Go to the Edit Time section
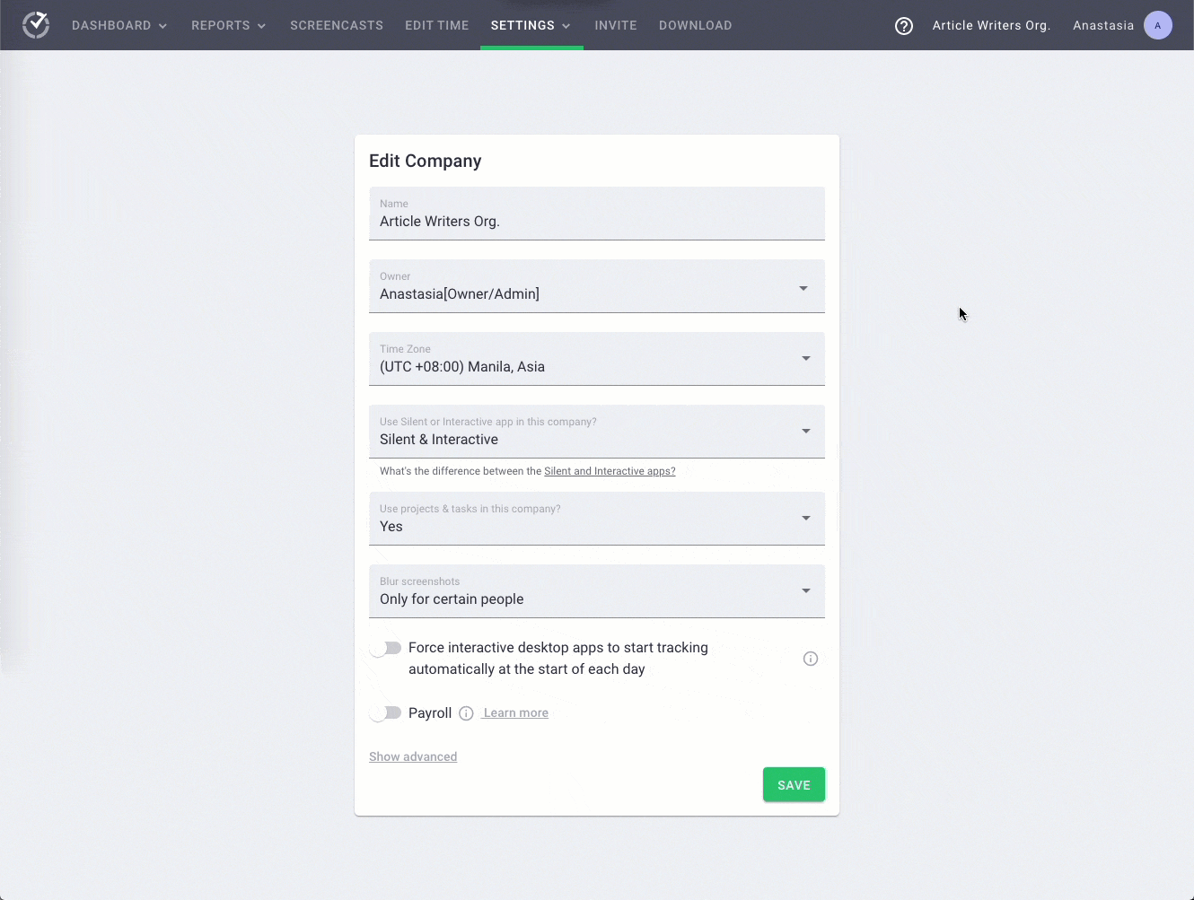This screenshot has height=900, width=1194. click(x=436, y=25)
